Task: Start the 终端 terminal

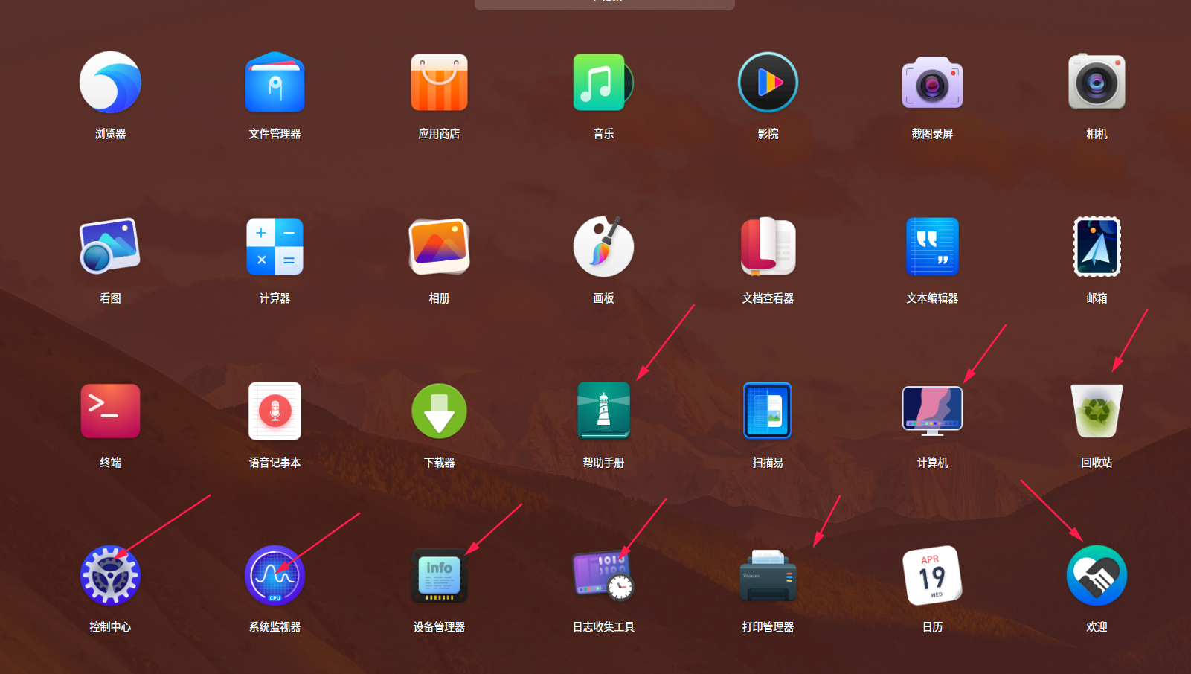Action: [x=110, y=411]
